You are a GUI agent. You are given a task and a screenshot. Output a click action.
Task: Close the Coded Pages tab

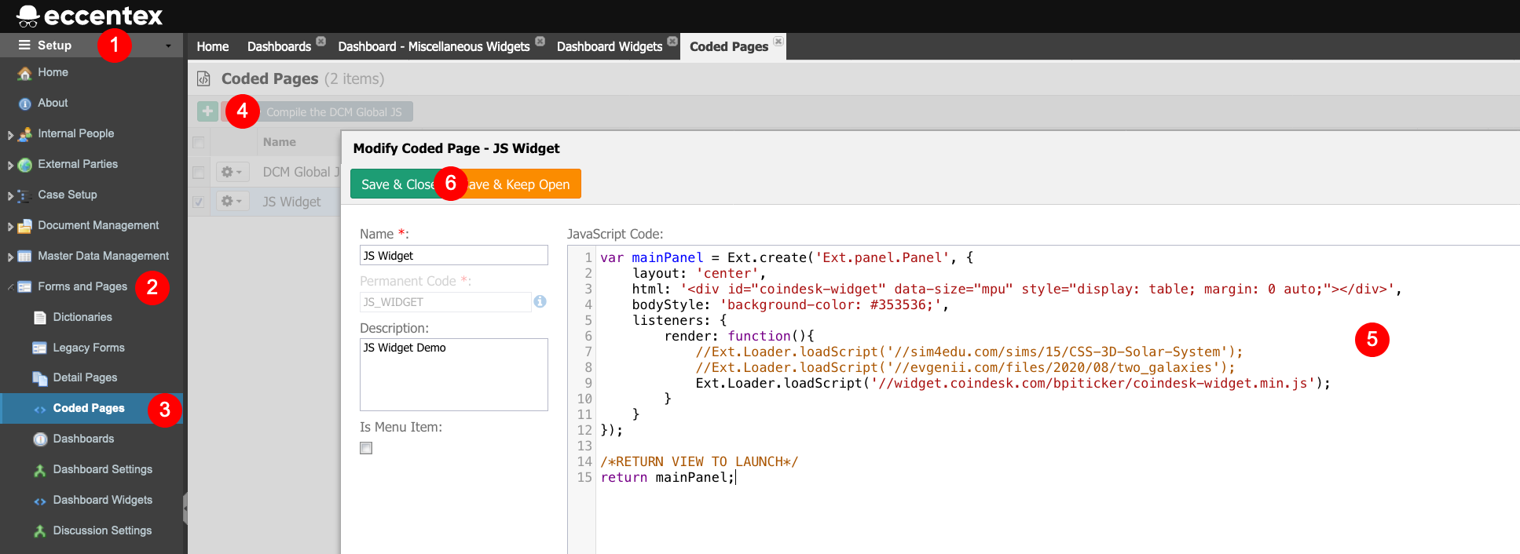778,41
